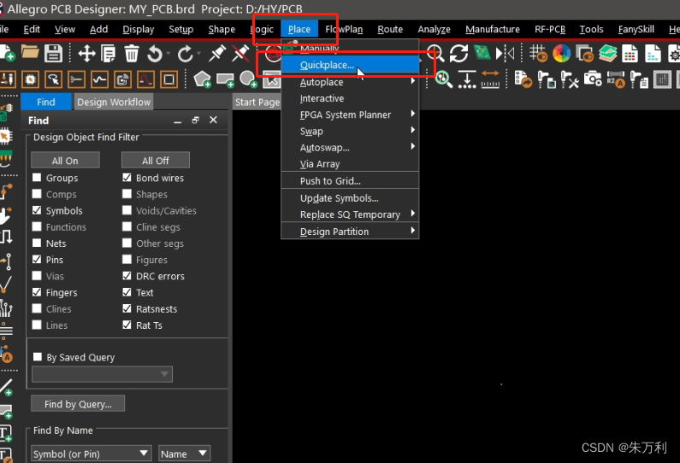The width and height of the screenshot is (680, 463).
Task: Click the camera settings icon
Action: [x=593, y=79]
